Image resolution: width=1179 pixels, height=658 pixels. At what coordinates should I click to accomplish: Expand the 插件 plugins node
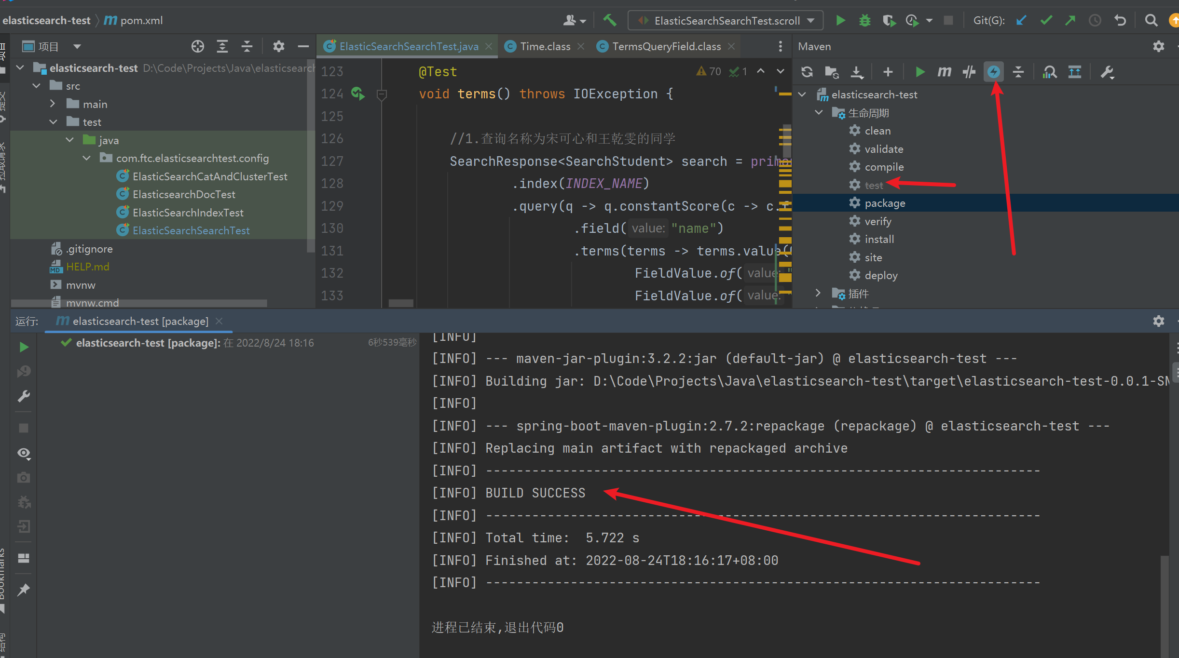[818, 293]
